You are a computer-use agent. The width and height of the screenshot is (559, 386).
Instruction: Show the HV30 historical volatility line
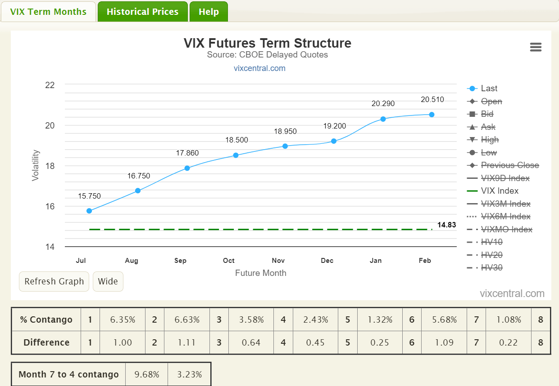(491, 267)
